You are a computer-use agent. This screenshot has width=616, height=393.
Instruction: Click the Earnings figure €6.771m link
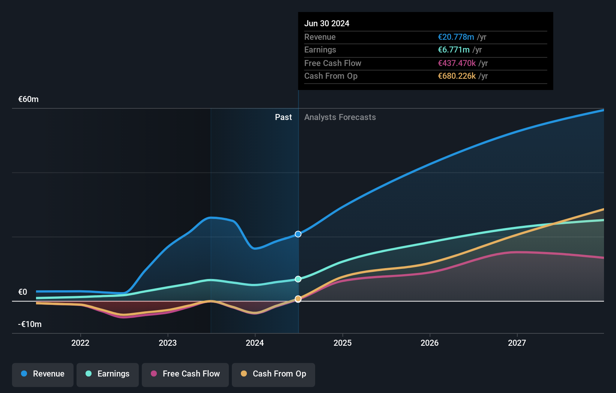tap(453, 49)
